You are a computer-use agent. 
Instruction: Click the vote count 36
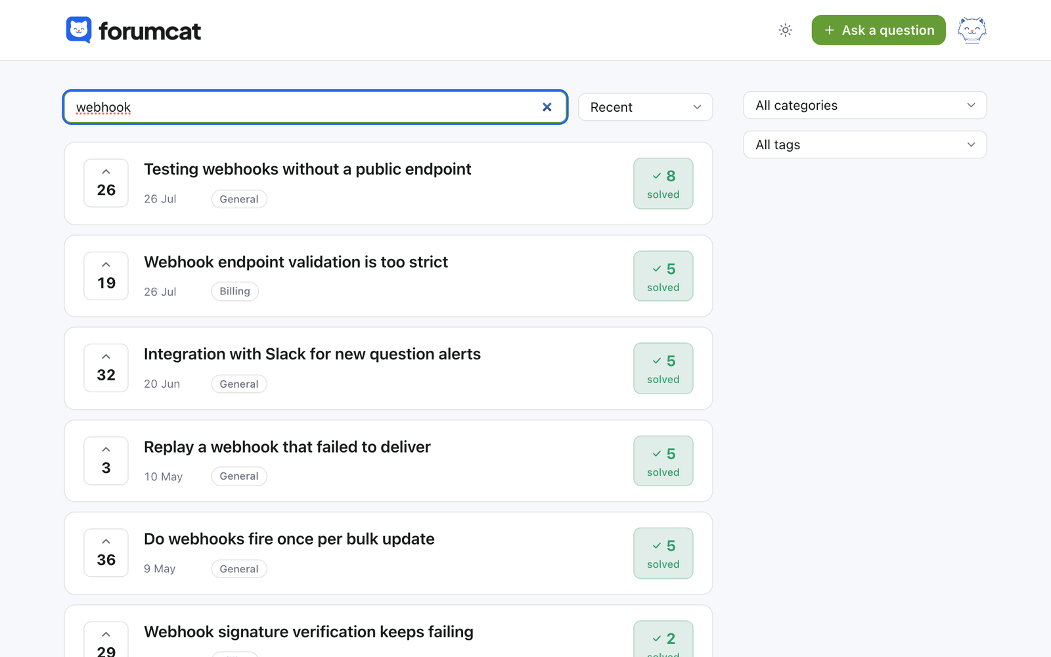coord(106,560)
